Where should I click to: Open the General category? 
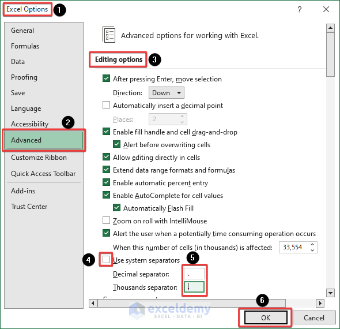tap(44, 31)
